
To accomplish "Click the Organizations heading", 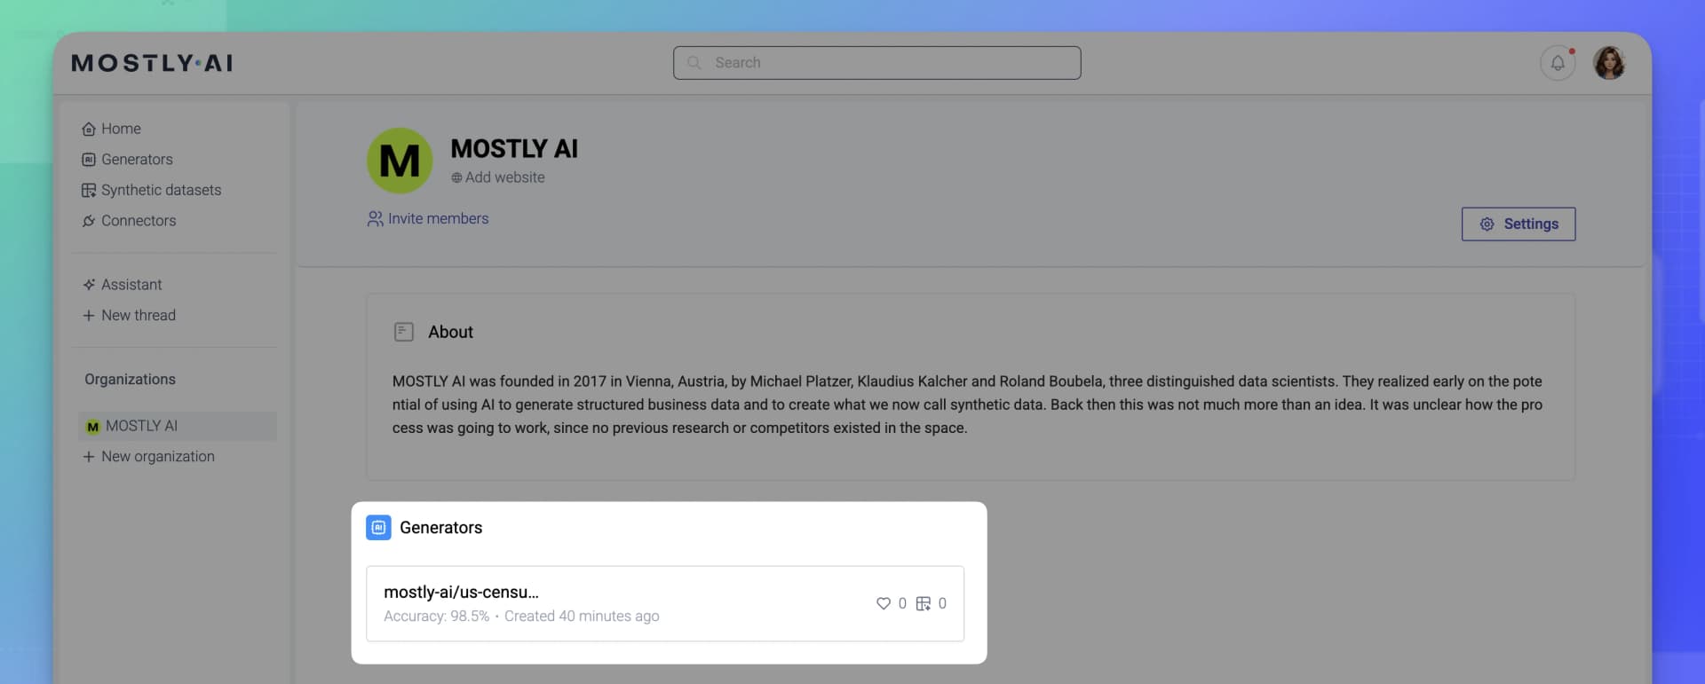I will tap(131, 379).
